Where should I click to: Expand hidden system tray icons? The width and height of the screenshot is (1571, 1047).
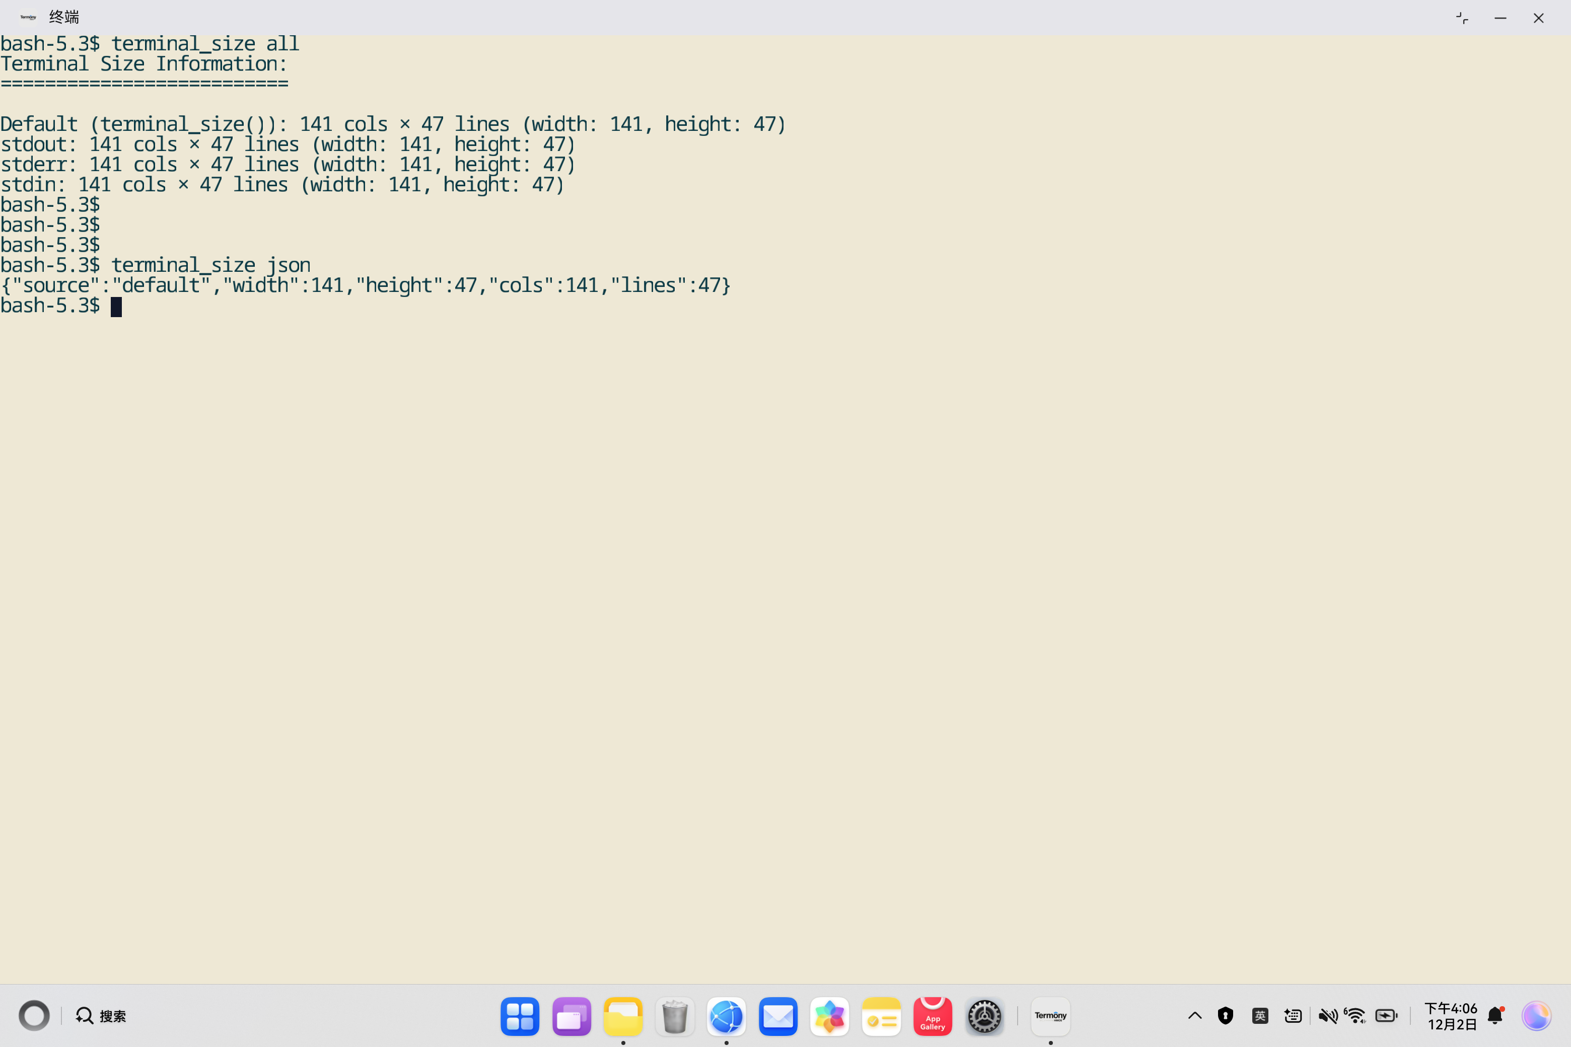click(1195, 1016)
